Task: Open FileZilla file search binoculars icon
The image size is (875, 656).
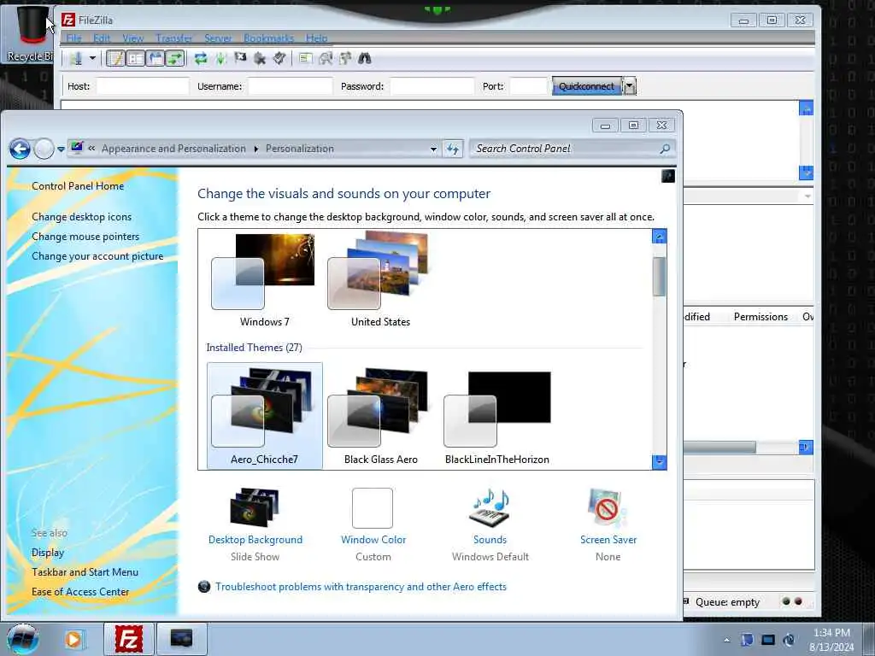Action: point(364,58)
